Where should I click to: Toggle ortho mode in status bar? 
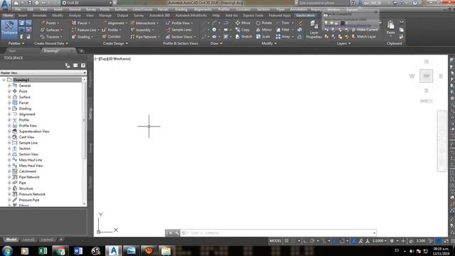pyautogui.click(x=305, y=241)
